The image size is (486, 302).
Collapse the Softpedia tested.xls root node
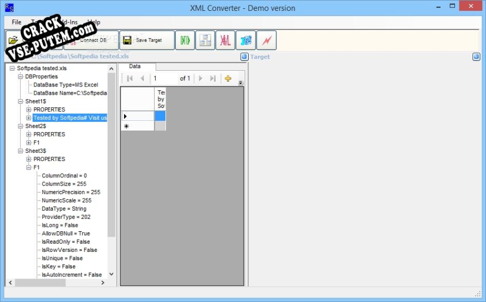tap(12, 68)
